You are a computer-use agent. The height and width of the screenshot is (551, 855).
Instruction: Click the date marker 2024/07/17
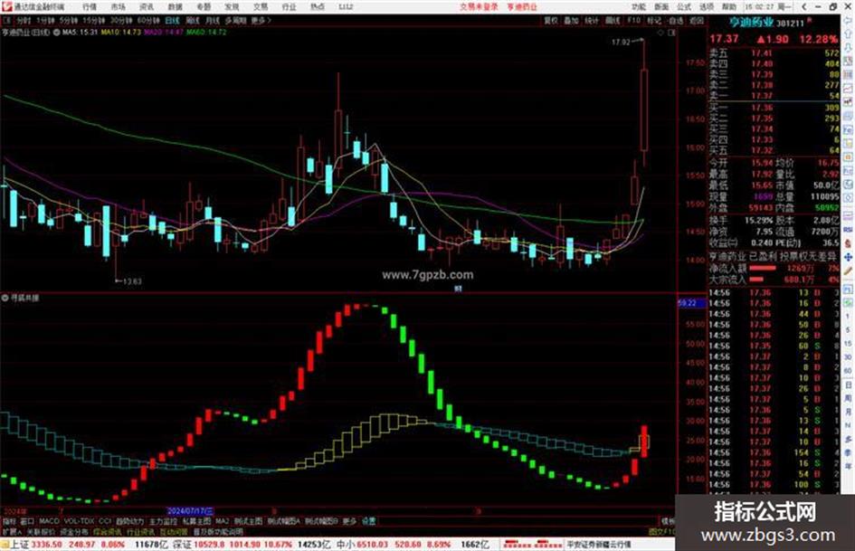coord(190,511)
